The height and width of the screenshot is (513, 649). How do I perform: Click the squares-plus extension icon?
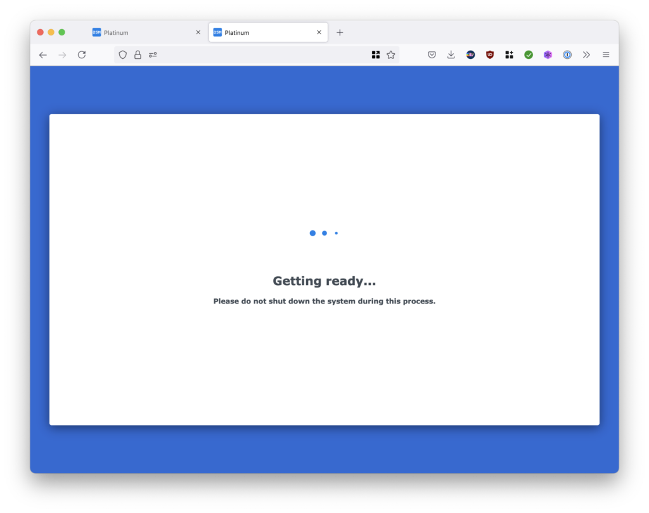tap(509, 54)
